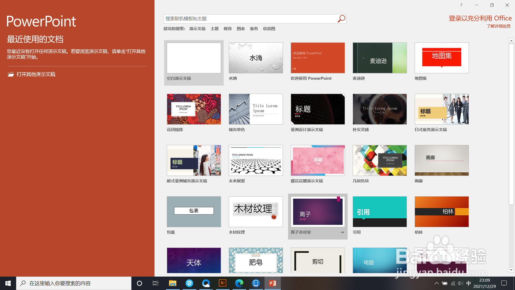Open the Windows Start menu
The image size is (515, 290).
(x=8, y=283)
